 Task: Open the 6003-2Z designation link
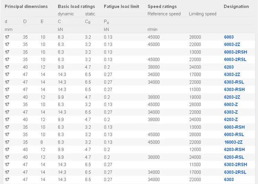232,45
